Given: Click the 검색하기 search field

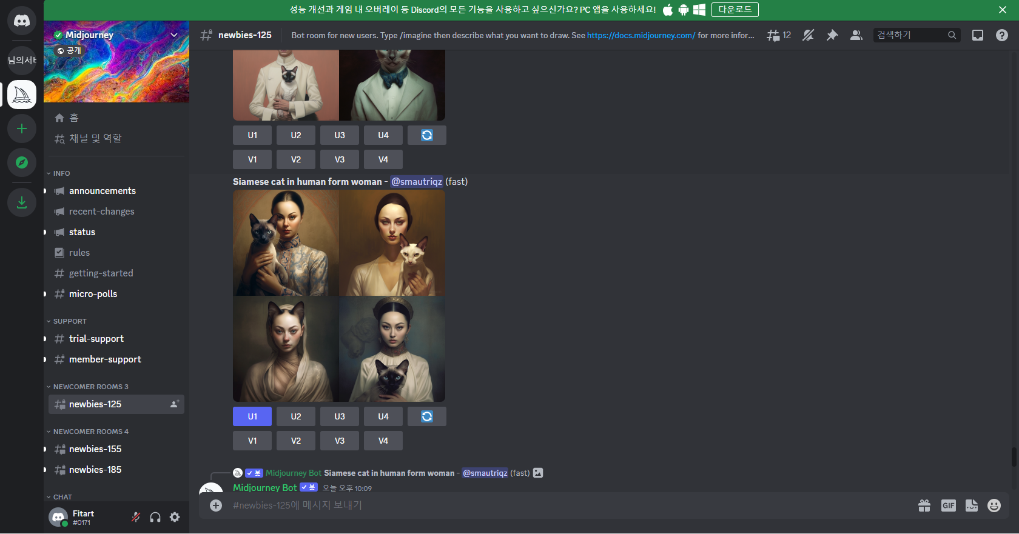Looking at the screenshot, I should point(916,35).
